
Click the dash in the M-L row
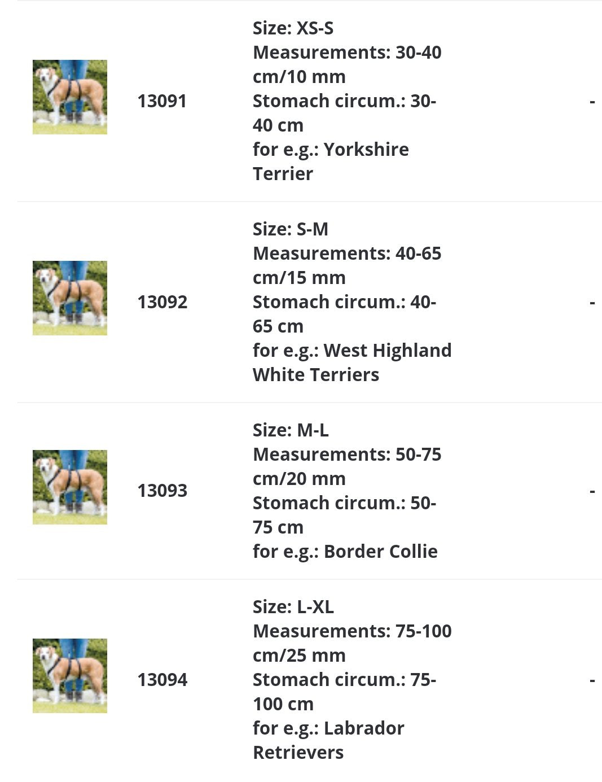(x=592, y=492)
